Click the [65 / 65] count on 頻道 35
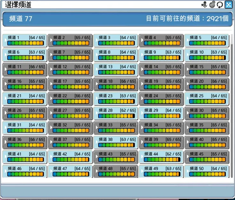The height and width of the screenshot is (200, 235). tap(219, 125)
